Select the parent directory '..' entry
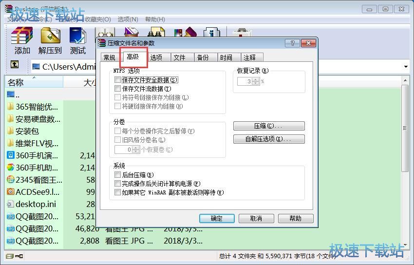The image size is (414, 265). [13, 95]
